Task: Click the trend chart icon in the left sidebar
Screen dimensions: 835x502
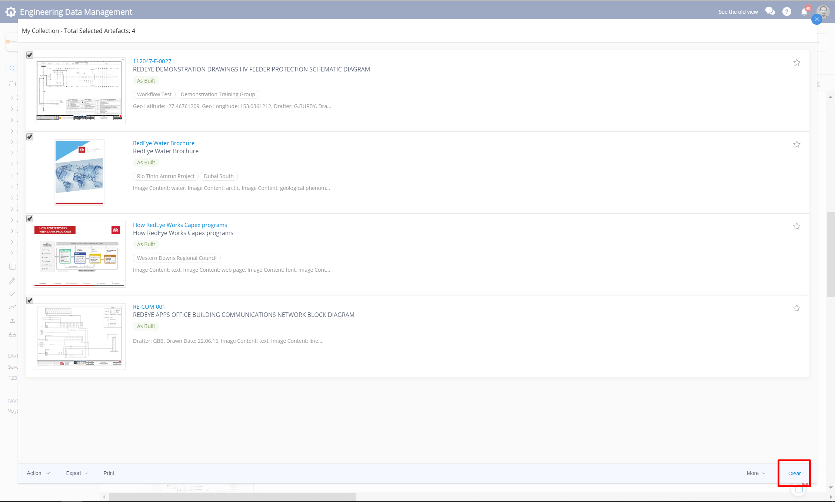Action: coord(12,307)
